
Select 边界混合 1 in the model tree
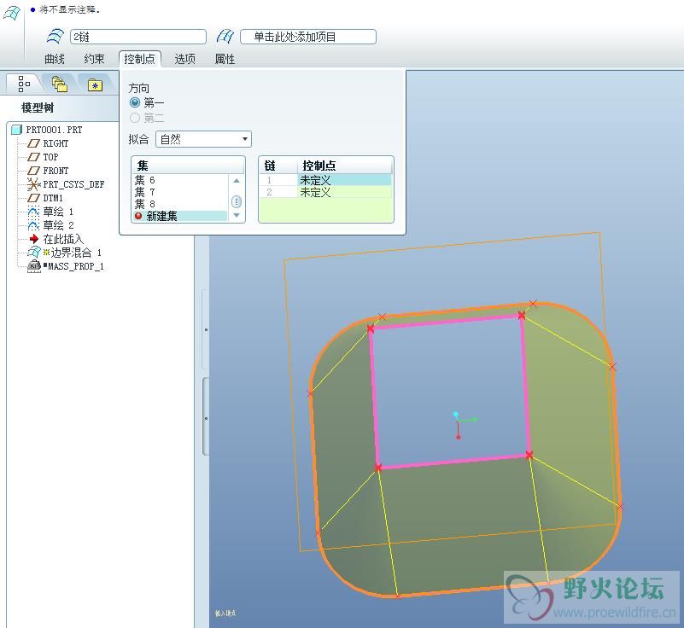[76, 253]
